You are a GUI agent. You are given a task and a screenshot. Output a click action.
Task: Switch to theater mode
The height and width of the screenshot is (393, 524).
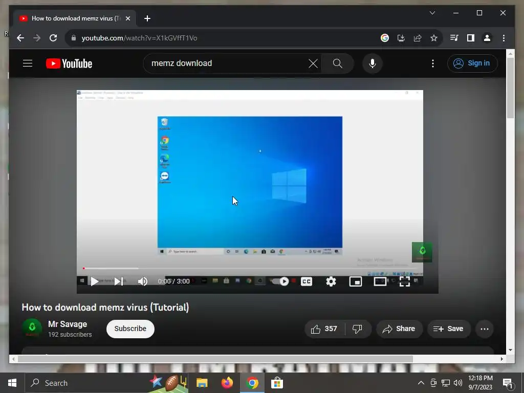click(x=380, y=281)
